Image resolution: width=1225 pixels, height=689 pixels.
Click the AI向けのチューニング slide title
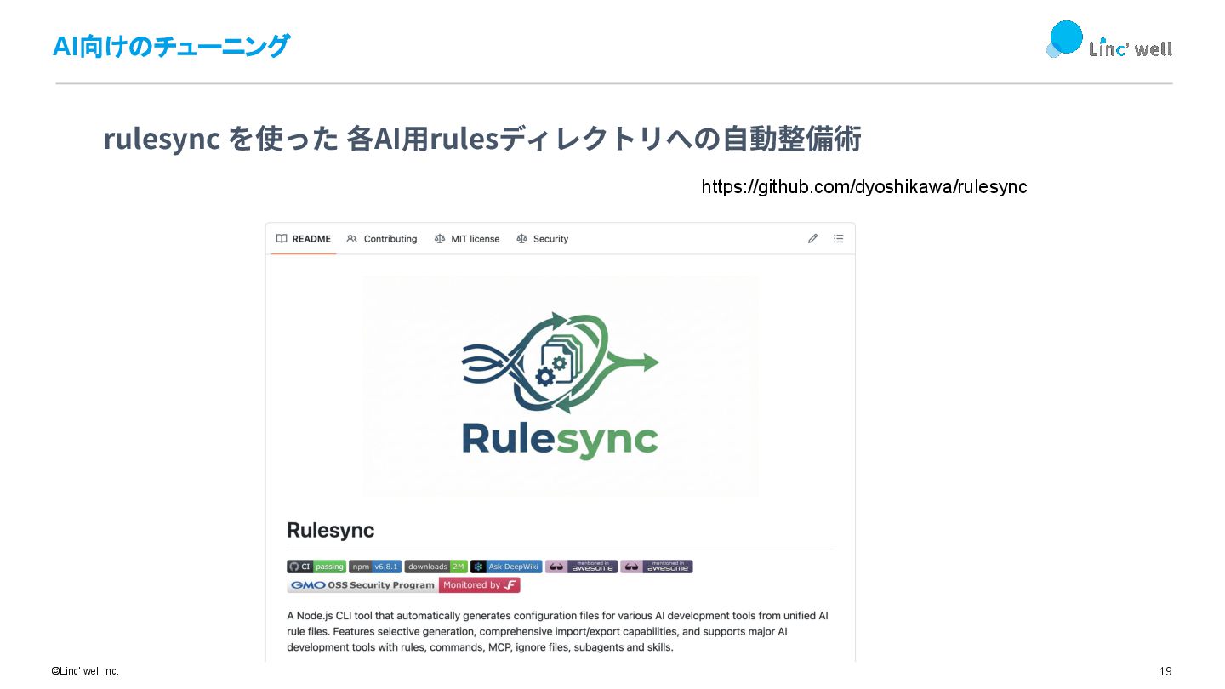[171, 46]
